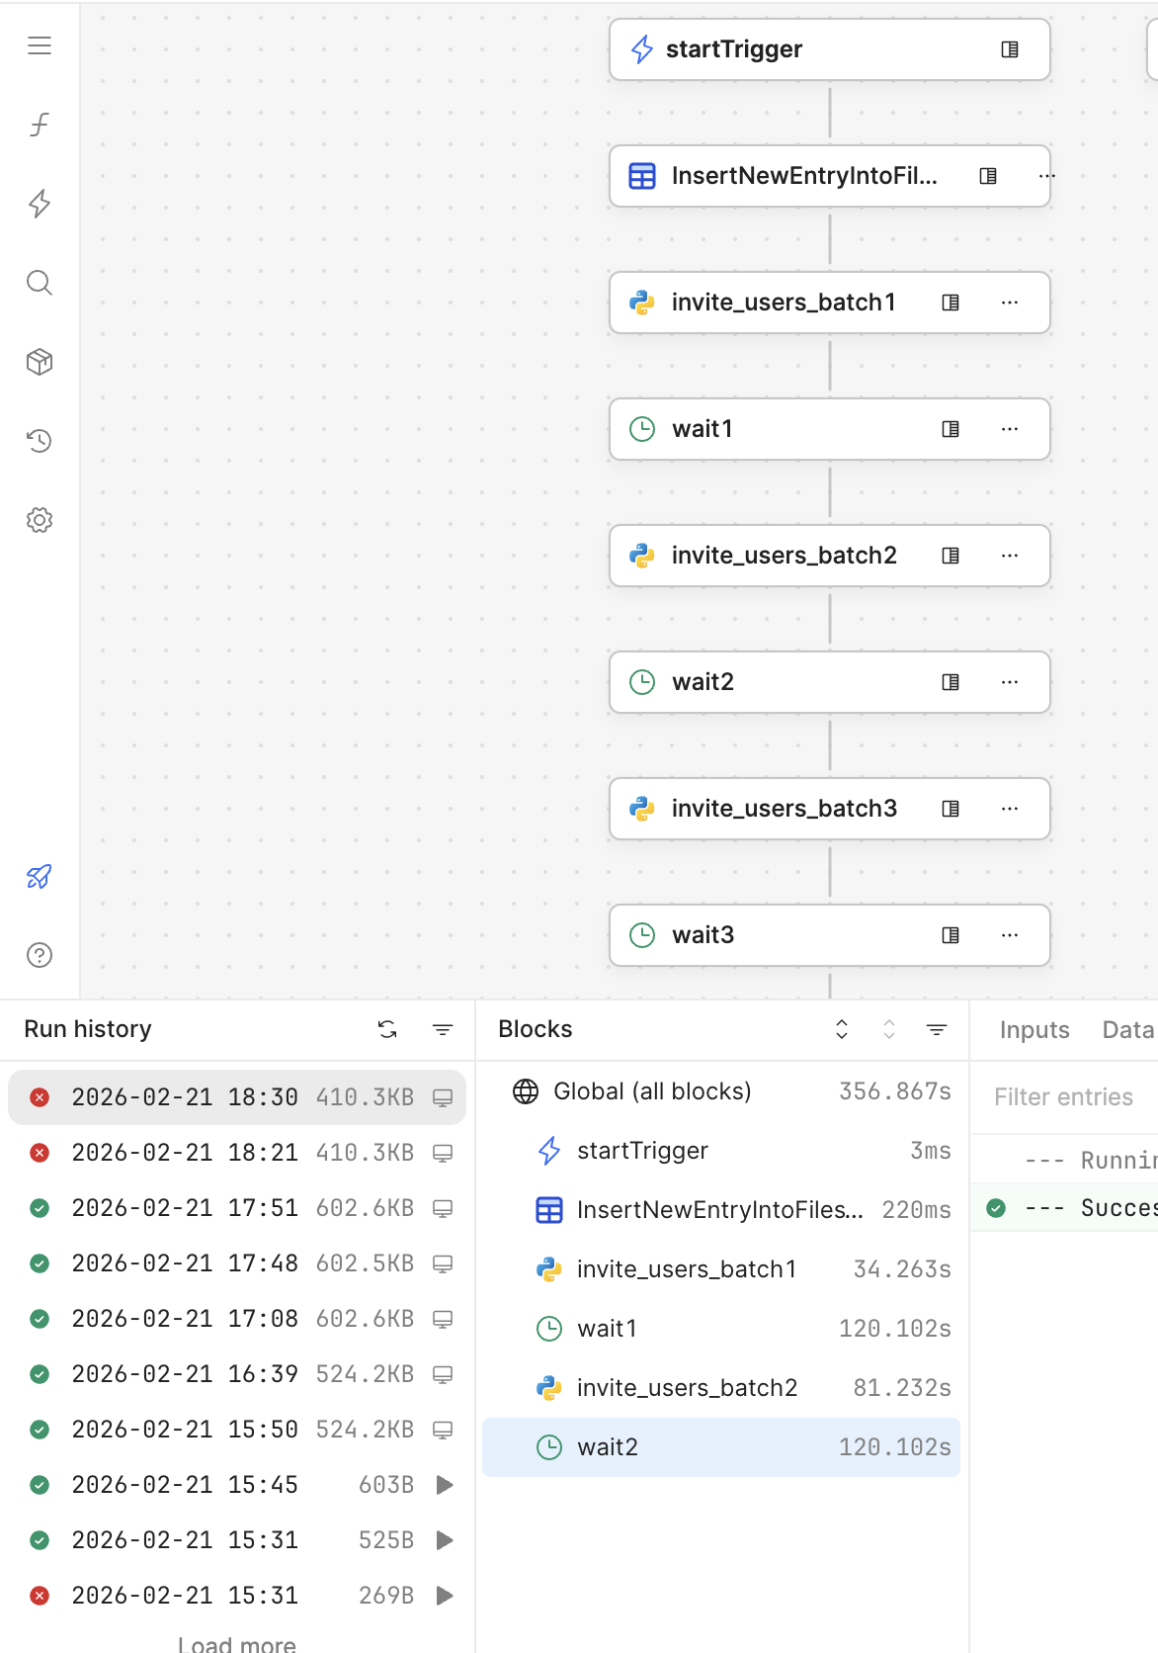Open the hamburger menu in sidebar
1158x1653 pixels.
(40, 45)
